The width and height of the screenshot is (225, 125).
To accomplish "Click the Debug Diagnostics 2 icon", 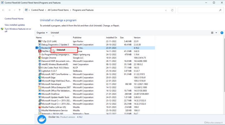I will [40, 45].
